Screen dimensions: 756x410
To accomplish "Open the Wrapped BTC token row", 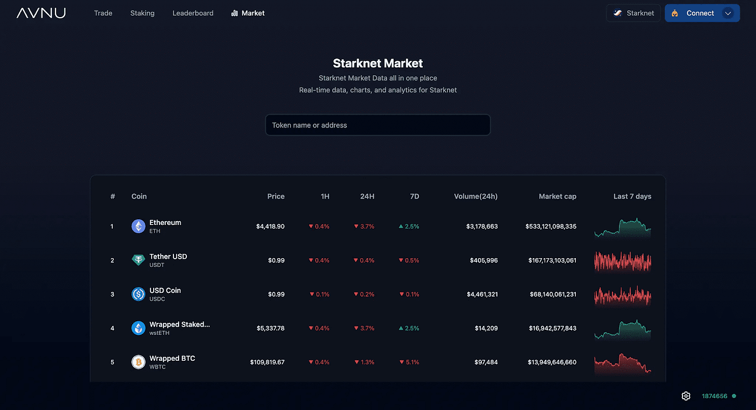I will 378,362.
